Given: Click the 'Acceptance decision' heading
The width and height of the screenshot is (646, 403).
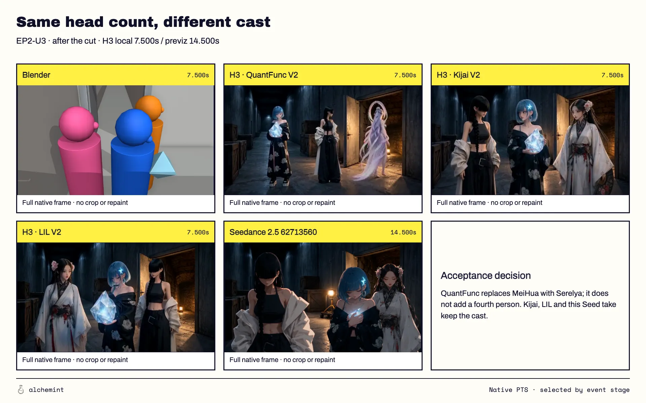Looking at the screenshot, I should 486,276.
